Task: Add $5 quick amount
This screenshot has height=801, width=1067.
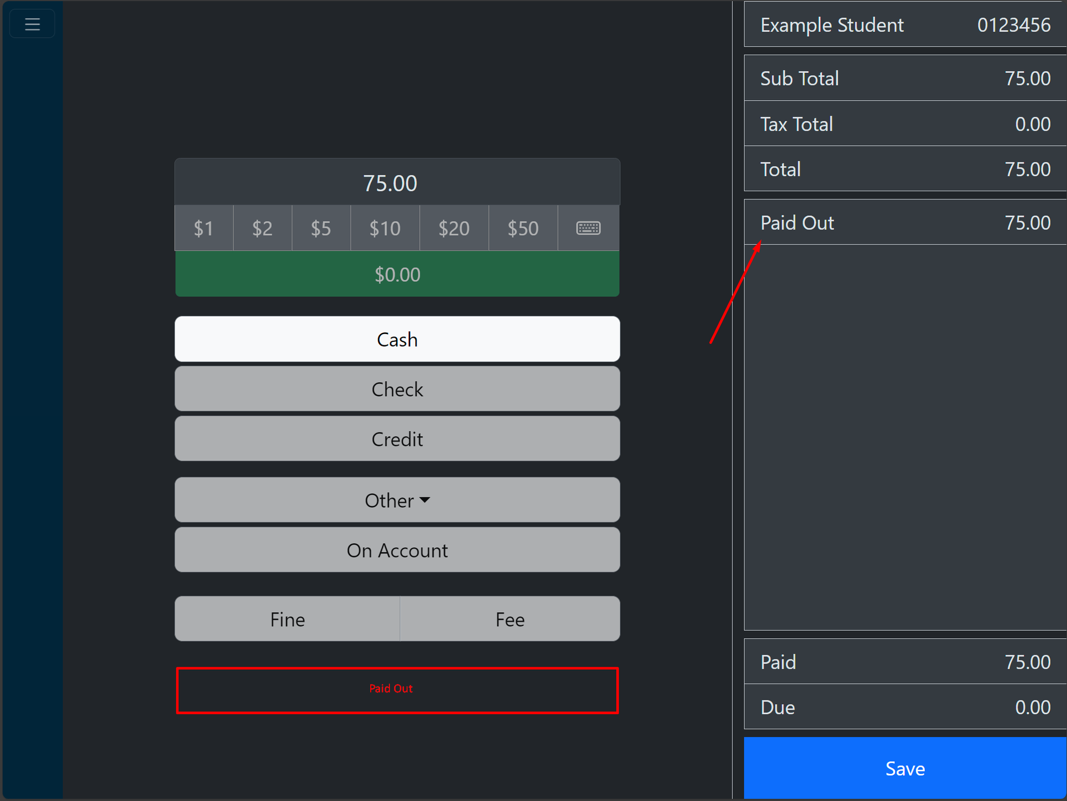Action: pyautogui.click(x=321, y=228)
